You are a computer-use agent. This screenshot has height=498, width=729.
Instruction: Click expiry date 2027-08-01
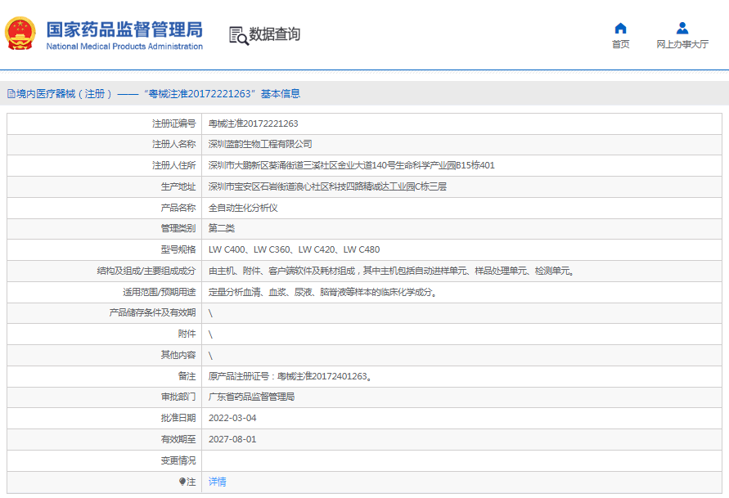coord(232,439)
